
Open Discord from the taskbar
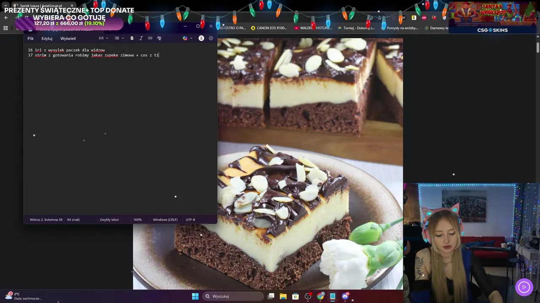coord(345,296)
